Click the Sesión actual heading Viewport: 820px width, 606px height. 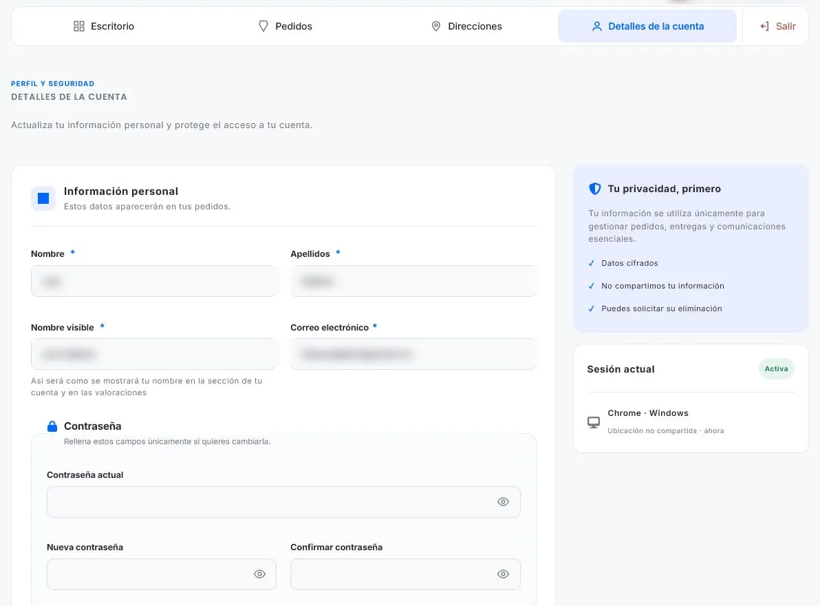click(621, 370)
